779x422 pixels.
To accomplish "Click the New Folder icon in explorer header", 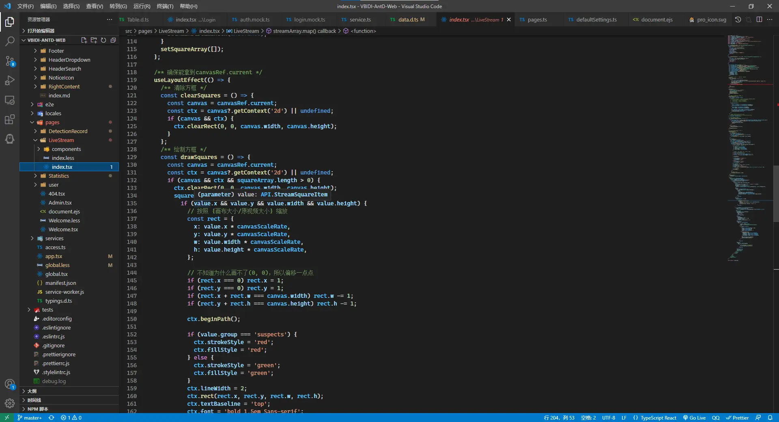I will [94, 40].
